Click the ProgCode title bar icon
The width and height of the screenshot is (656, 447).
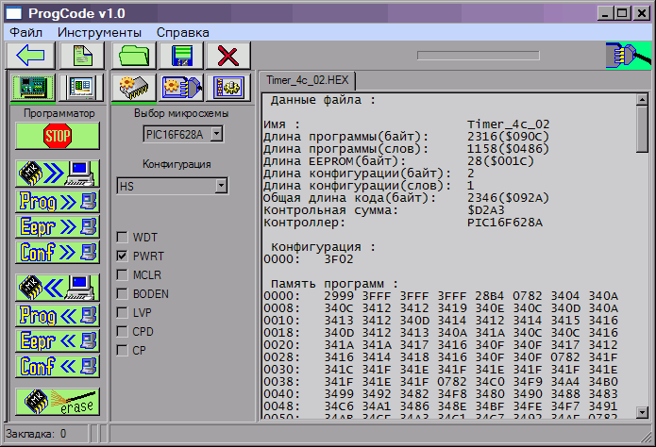(13, 13)
